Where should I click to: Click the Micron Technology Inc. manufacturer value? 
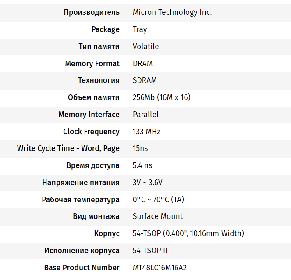tap(172, 12)
